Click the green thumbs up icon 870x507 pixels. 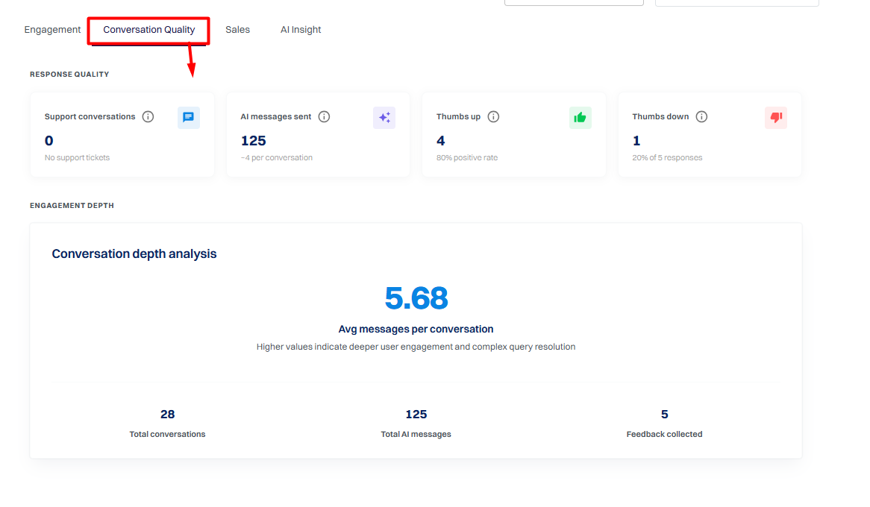pyautogui.click(x=580, y=118)
